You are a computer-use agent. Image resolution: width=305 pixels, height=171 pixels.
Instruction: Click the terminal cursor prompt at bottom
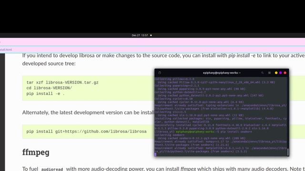155,154
